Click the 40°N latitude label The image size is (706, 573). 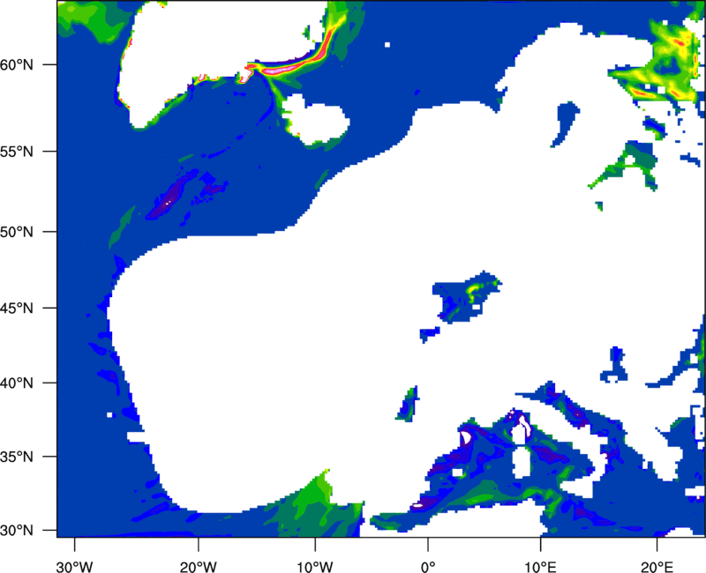17,383
